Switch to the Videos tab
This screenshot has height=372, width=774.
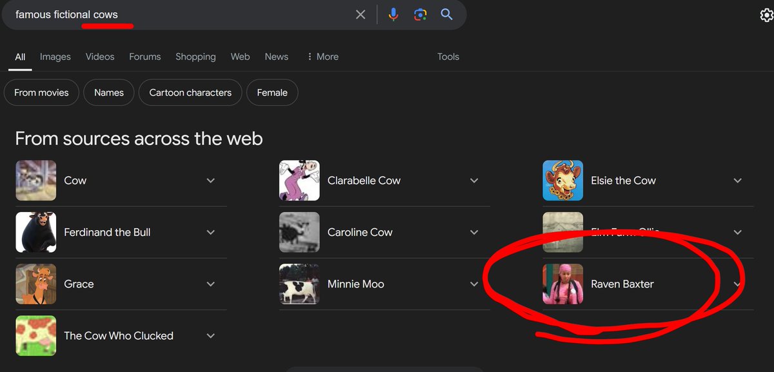pyautogui.click(x=100, y=57)
